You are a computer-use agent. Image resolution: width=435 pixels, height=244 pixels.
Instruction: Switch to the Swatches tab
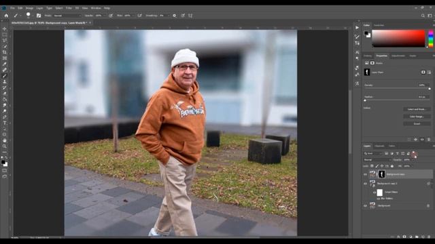pyautogui.click(x=379, y=25)
